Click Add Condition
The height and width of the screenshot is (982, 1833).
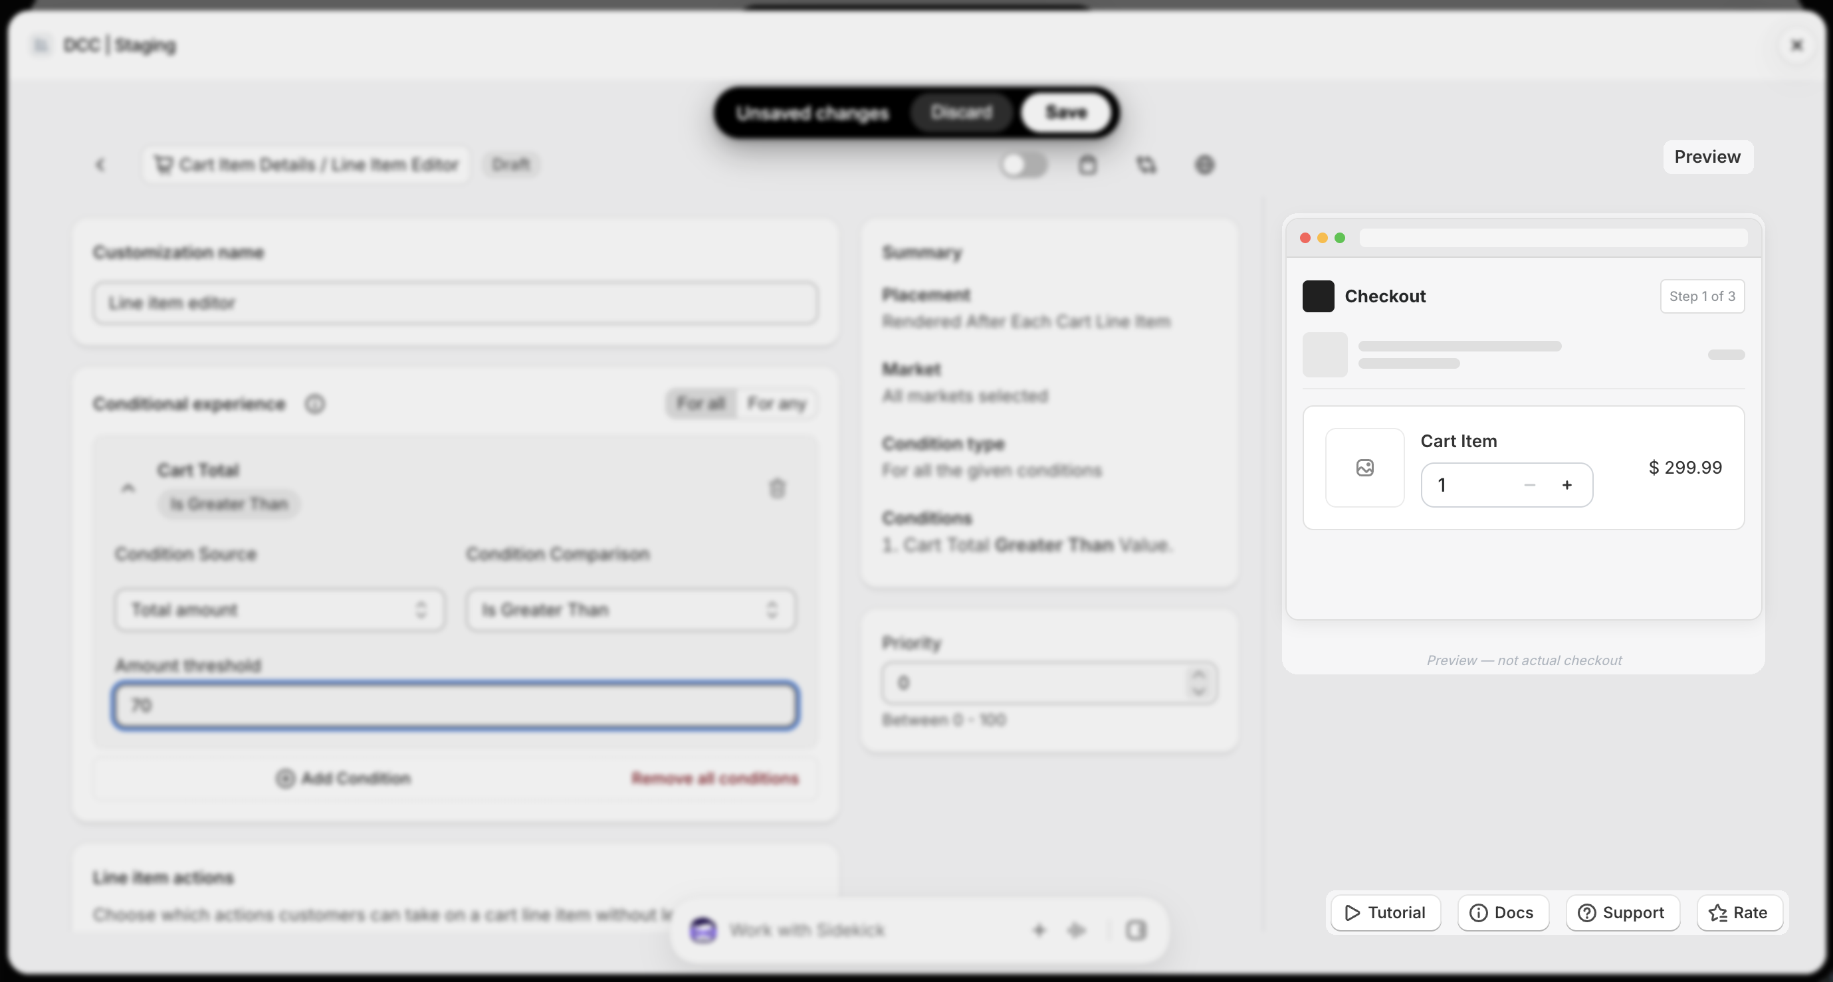tap(343, 779)
